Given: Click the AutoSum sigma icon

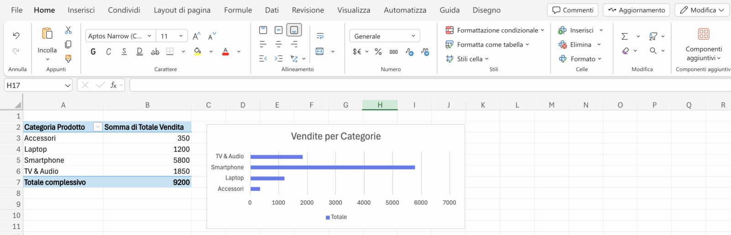Looking at the screenshot, I should (625, 36).
